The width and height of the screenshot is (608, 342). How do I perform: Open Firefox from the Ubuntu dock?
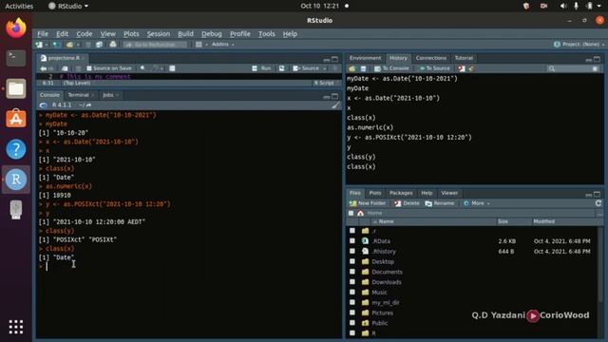pyautogui.click(x=16, y=28)
